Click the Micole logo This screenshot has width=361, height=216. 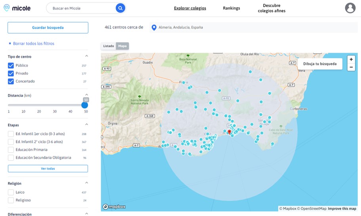click(x=17, y=8)
